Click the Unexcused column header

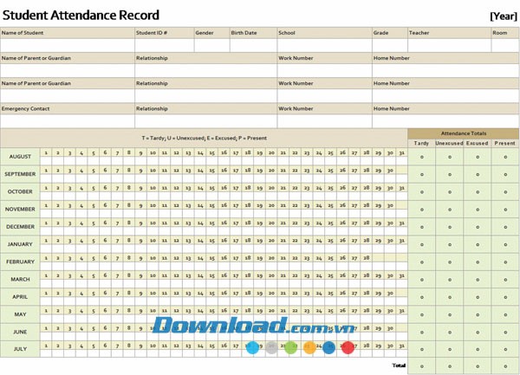tap(449, 143)
